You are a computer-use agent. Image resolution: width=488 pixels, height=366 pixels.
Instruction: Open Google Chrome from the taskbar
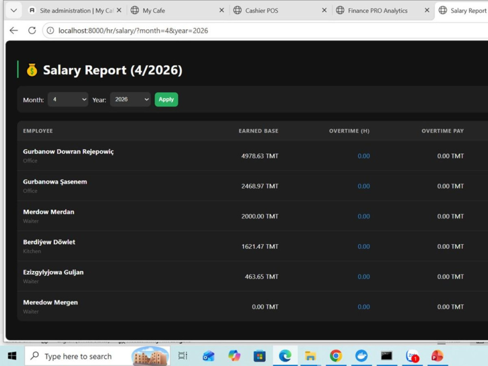pyautogui.click(x=336, y=356)
